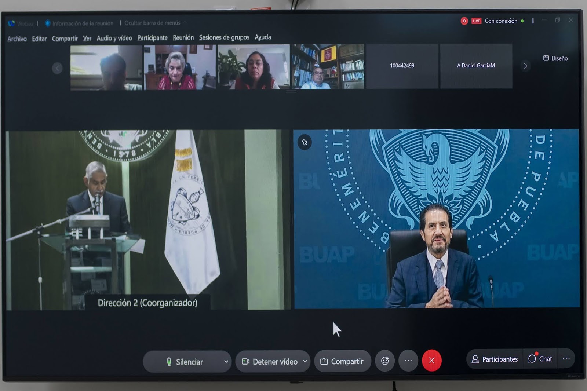
Task: Click the person icon in Participantes
Action: (475, 359)
